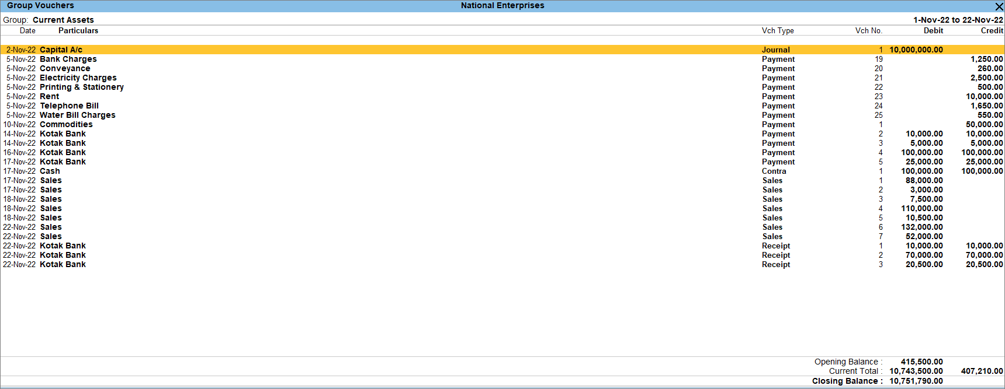The image size is (1005, 389).
Task: Click the Current Total credit 407,210.00
Action: coord(982,371)
